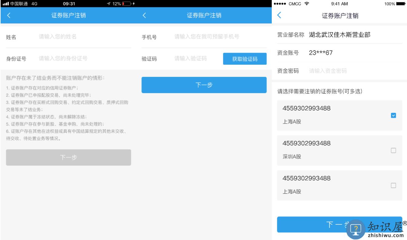Check the 深圳A股 account checkbox
Screen dimensions: 407x240
click(x=393, y=150)
